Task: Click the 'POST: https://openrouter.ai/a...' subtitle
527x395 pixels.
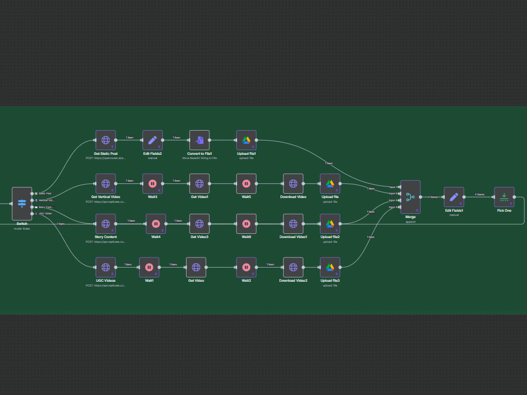Action: [x=105, y=158]
